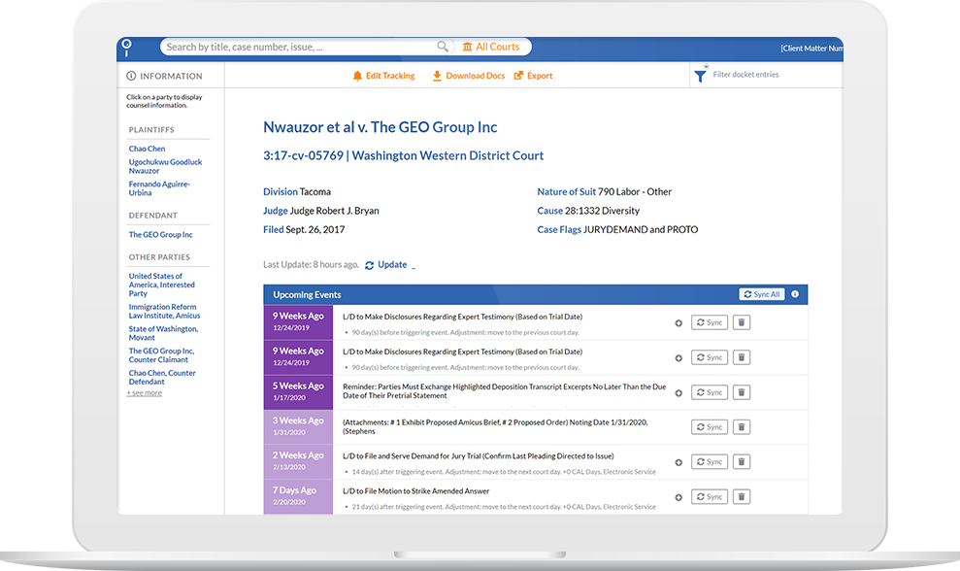Click the app logo in the header
Viewport: 960px width, 571px height.
click(x=125, y=48)
